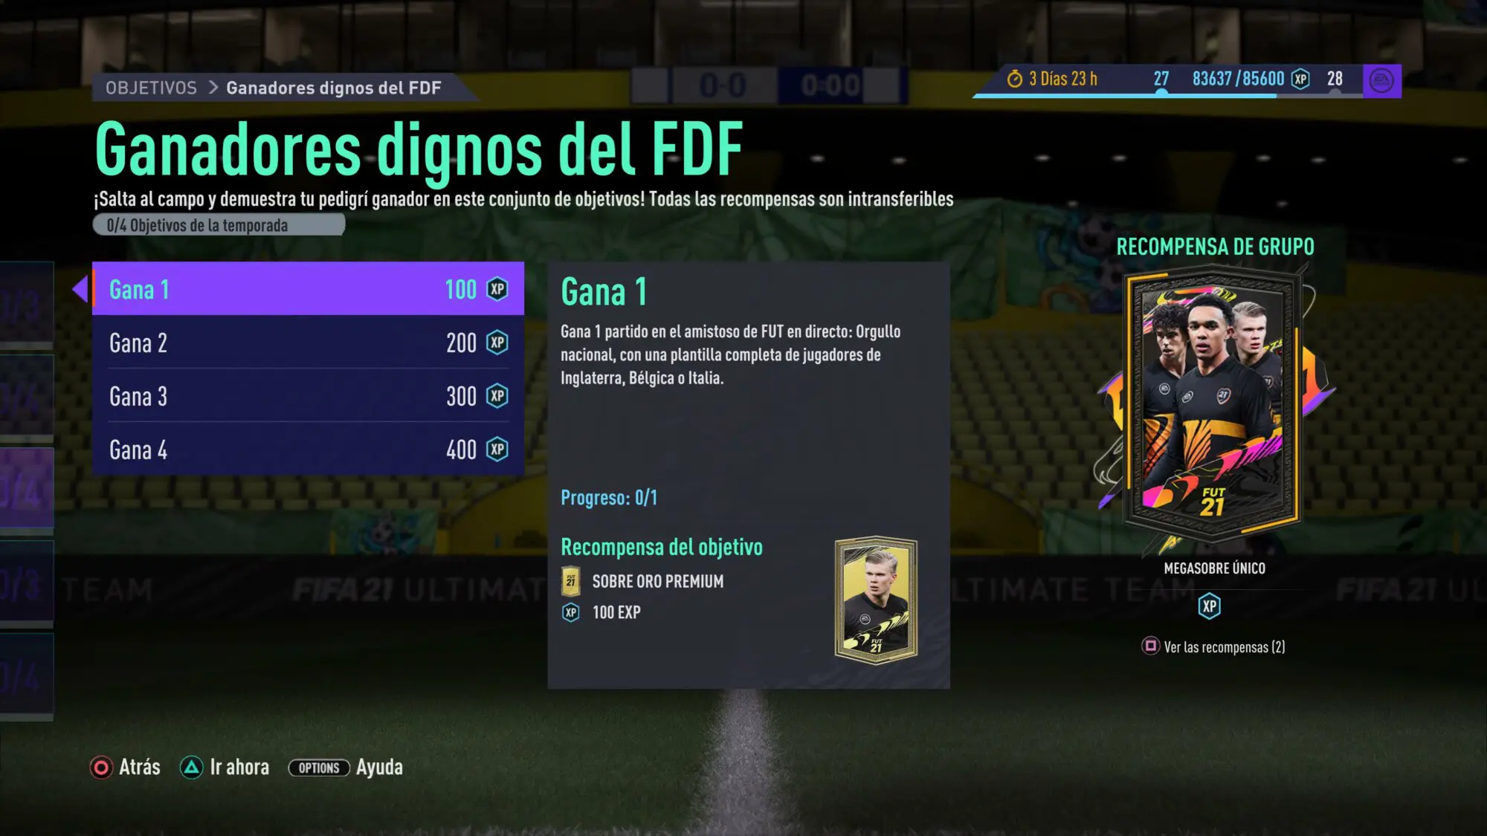Select the Gana 4 objective row
The width and height of the screenshot is (1487, 836).
pyautogui.click(x=308, y=450)
